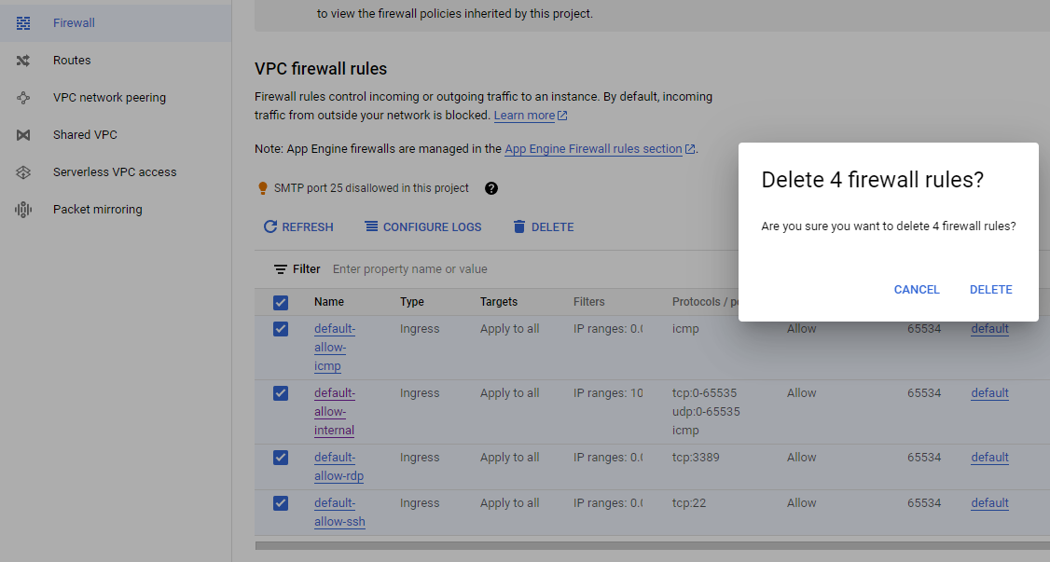This screenshot has width=1050, height=562.
Task: Open Serverless VPC access via its icon
Action: click(22, 171)
